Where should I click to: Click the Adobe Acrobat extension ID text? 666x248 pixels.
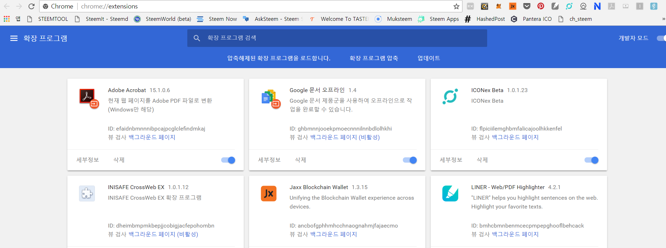click(157, 129)
